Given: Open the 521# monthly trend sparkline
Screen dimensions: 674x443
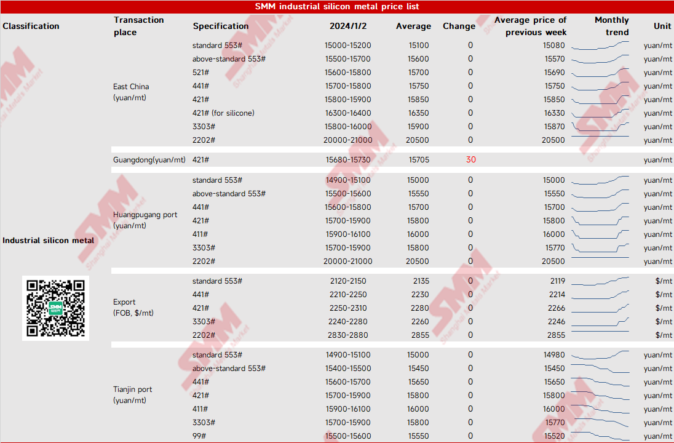Looking at the screenshot, I should click(600, 72).
